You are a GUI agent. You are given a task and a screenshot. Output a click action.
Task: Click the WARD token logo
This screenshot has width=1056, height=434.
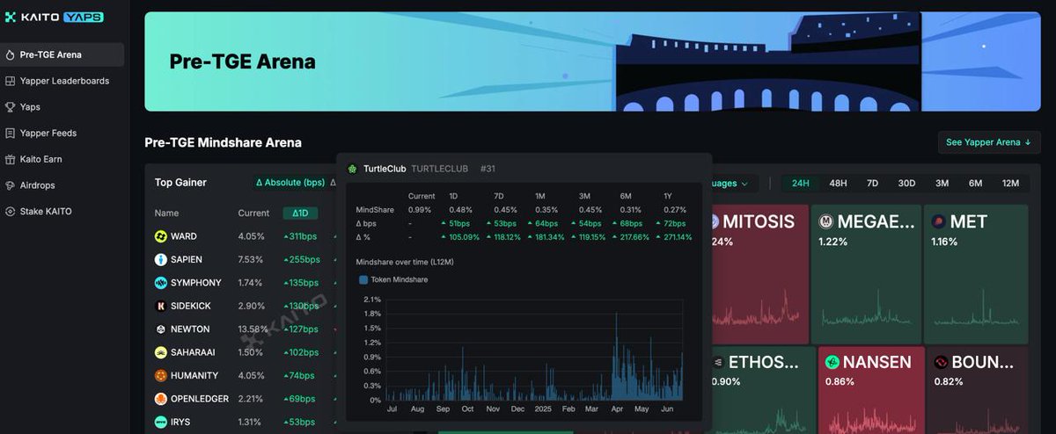tap(161, 236)
